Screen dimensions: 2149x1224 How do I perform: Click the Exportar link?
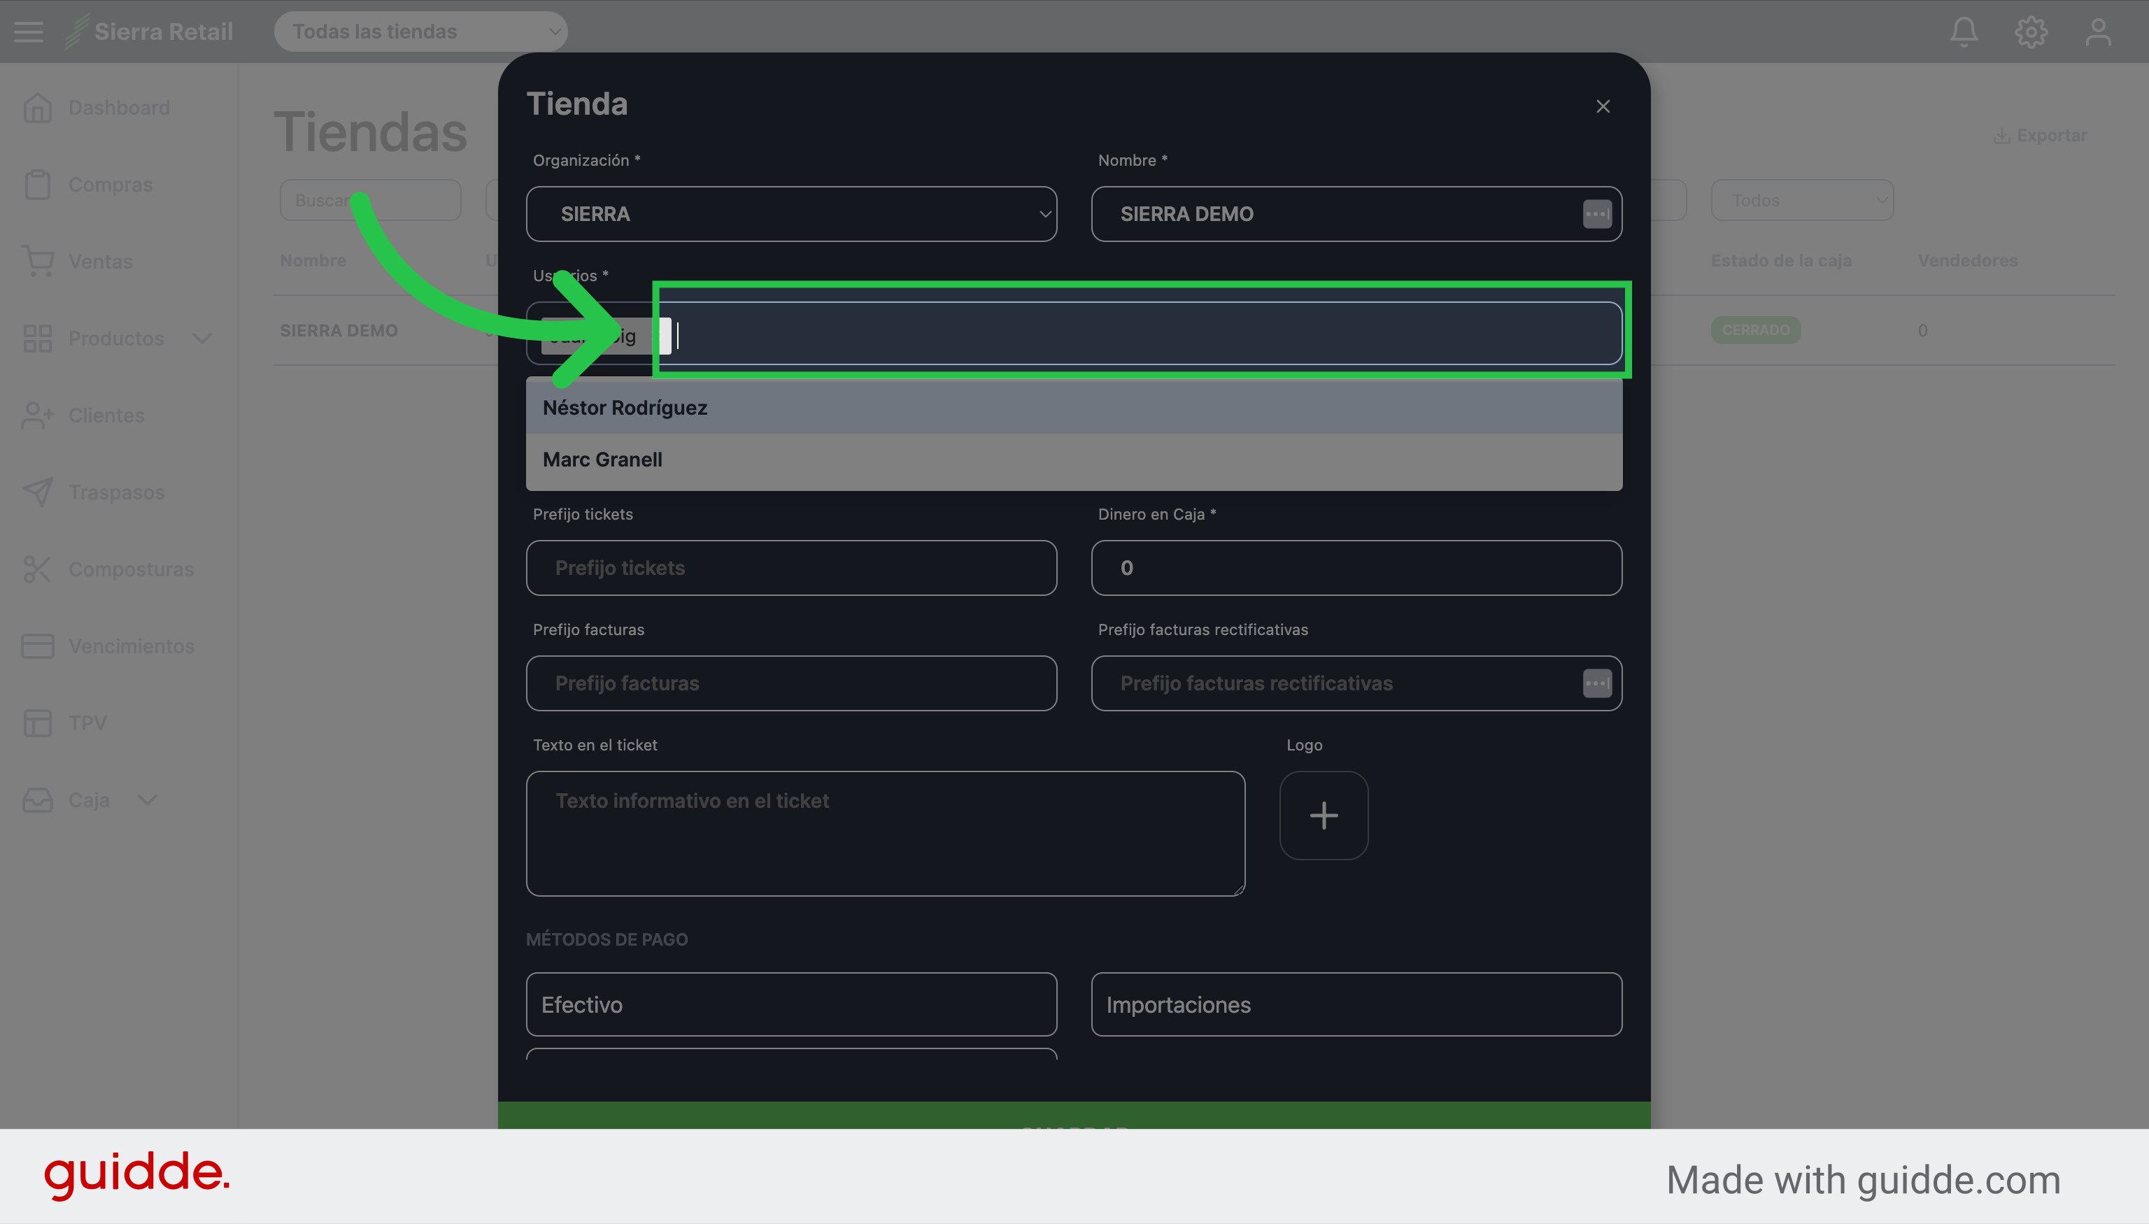point(2040,136)
